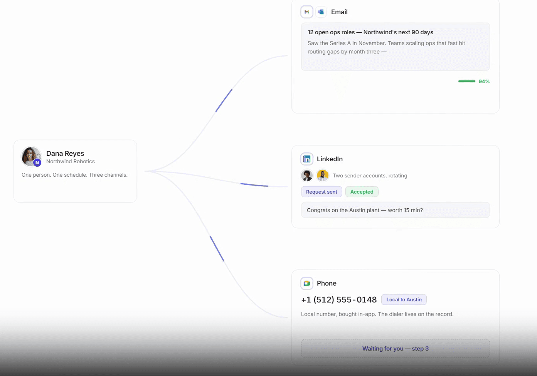Click the Google Meet icon beside Phone
The width and height of the screenshot is (537, 376).
pos(307,283)
